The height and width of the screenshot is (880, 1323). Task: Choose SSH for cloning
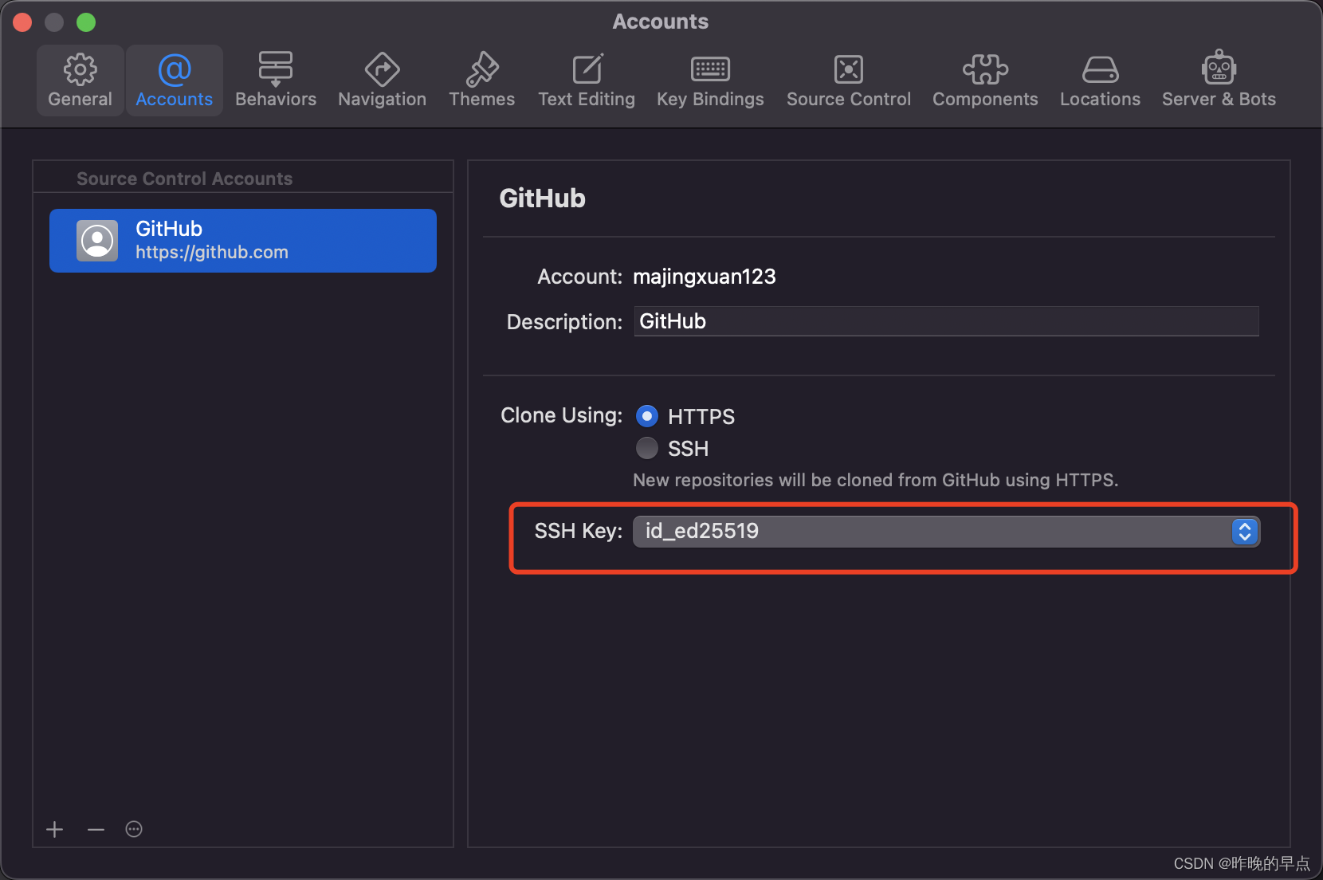coord(647,448)
